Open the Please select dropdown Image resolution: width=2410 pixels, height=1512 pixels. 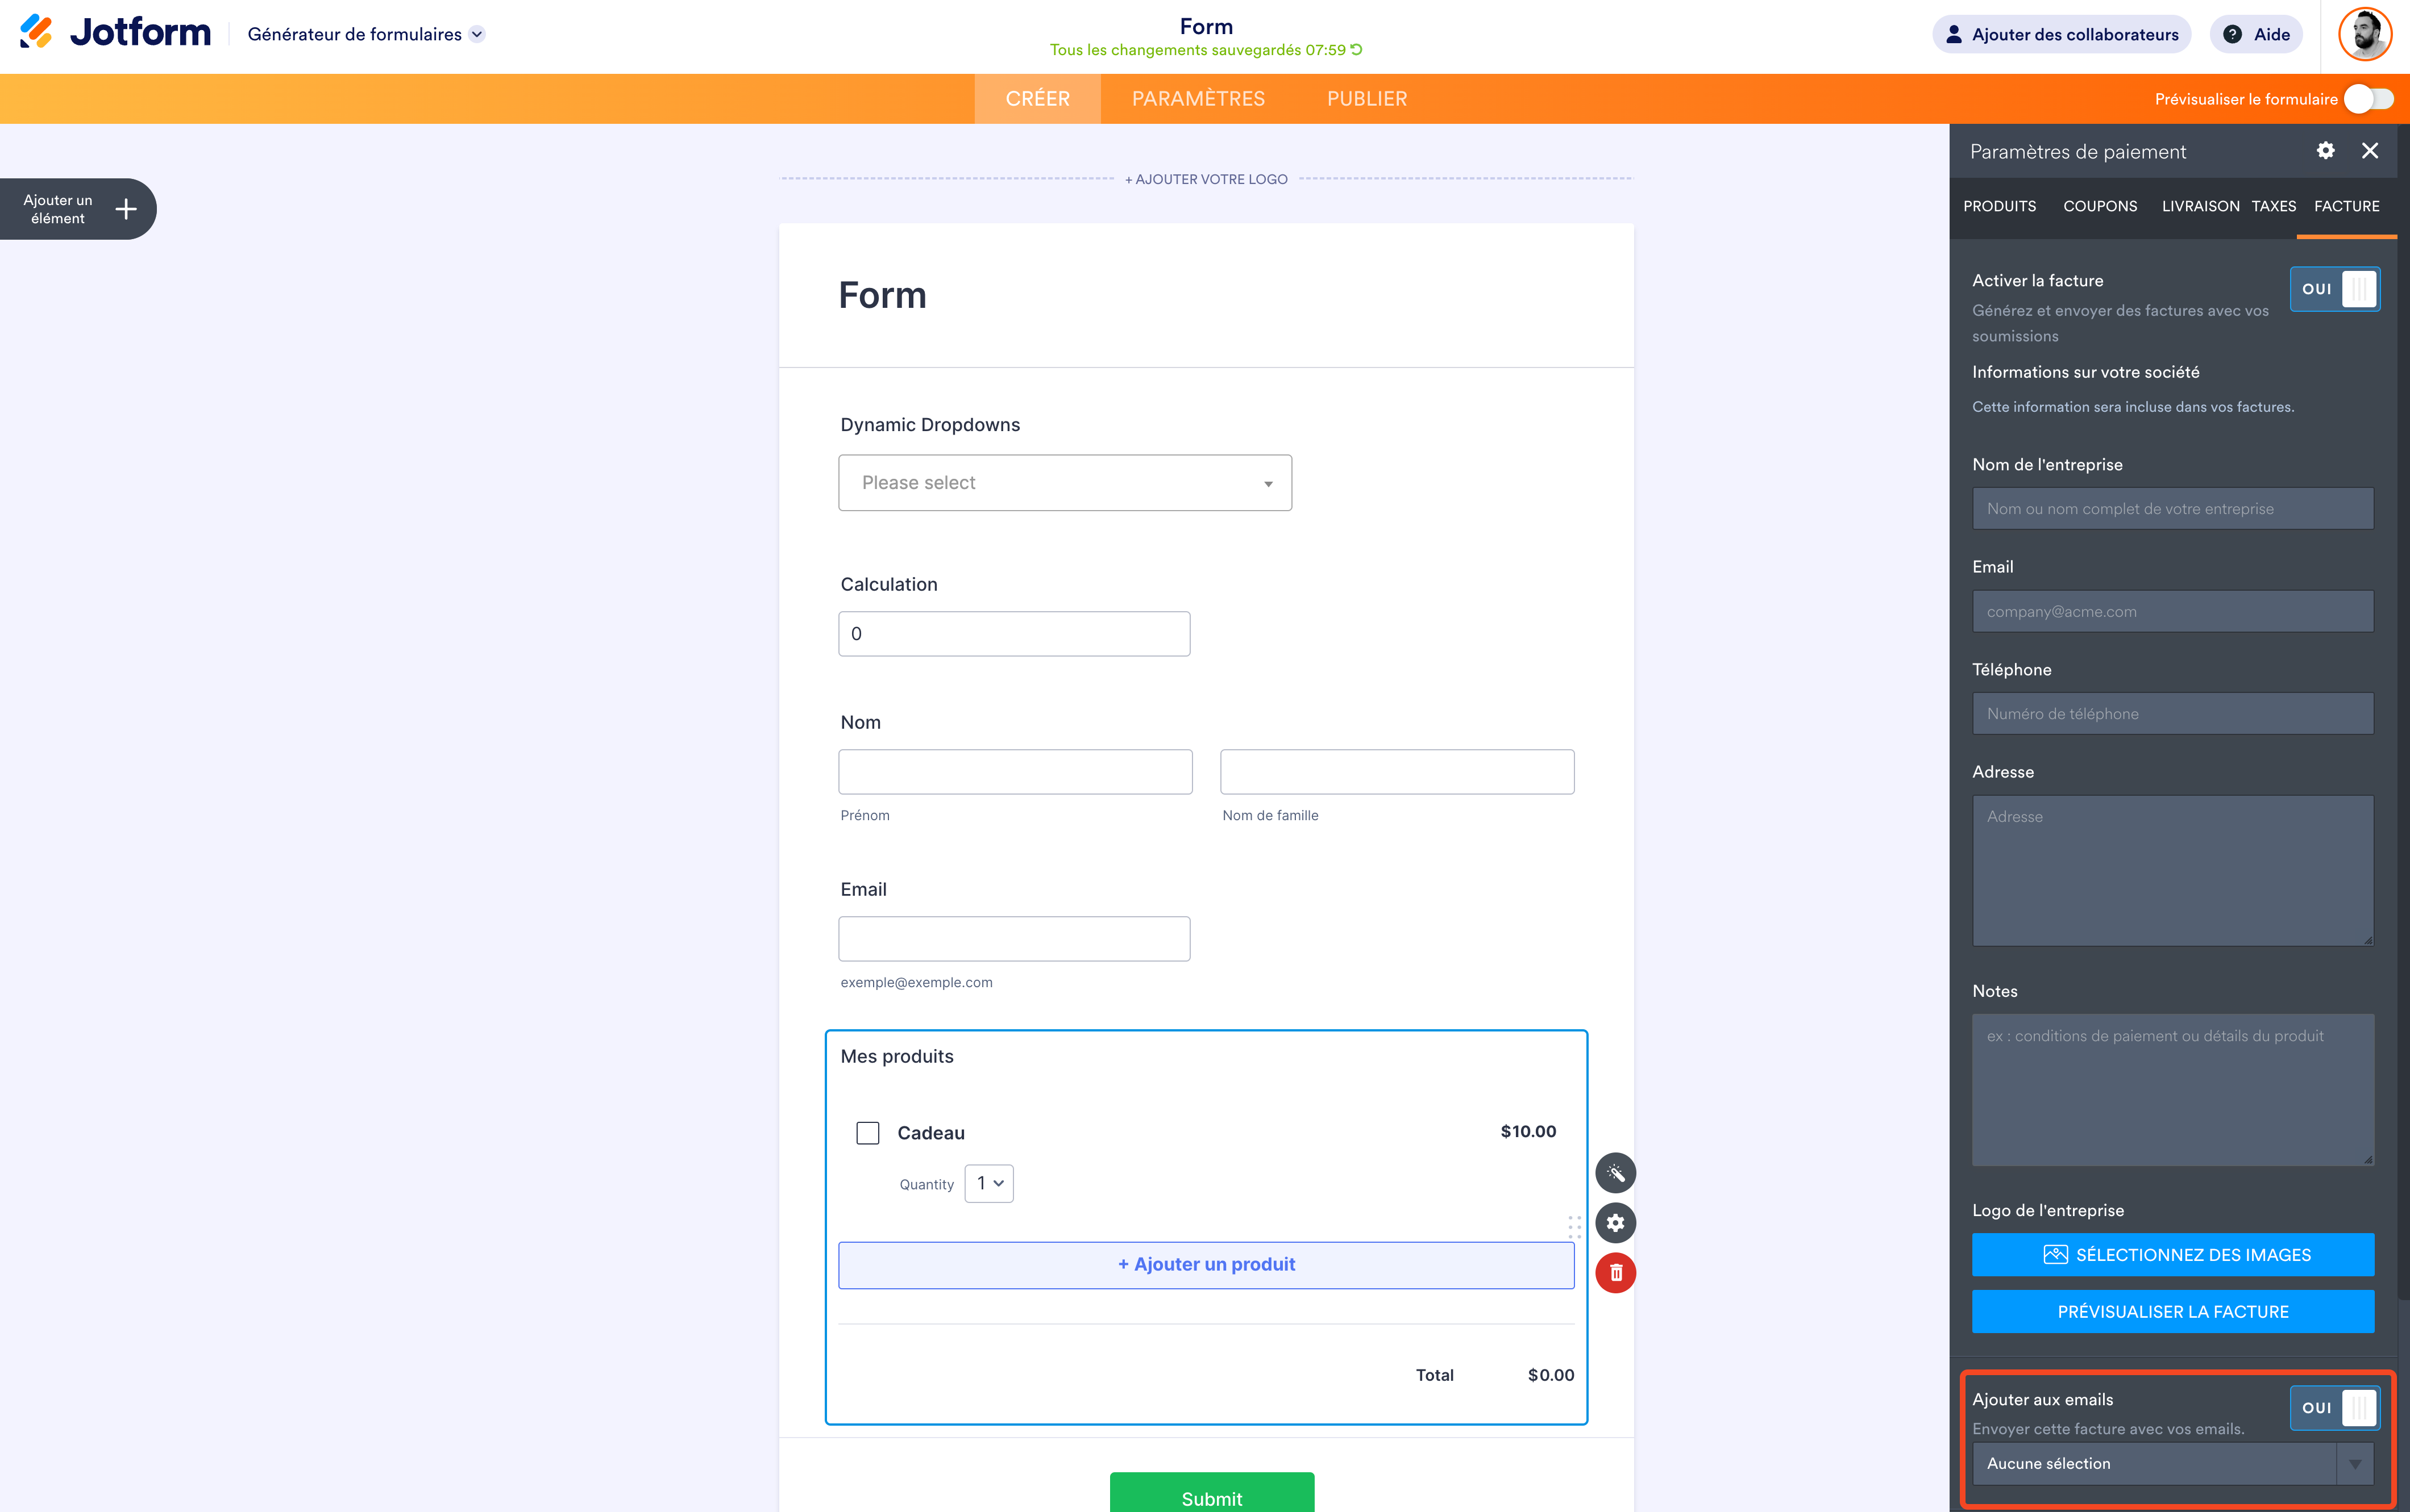click(x=1065, y=483)
